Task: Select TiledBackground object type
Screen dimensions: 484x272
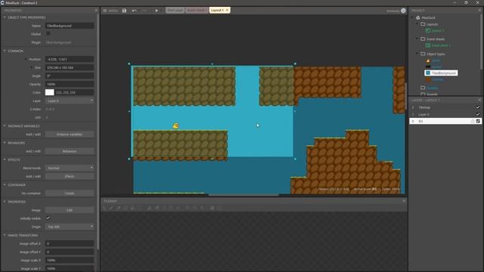Action: (441, 73)
